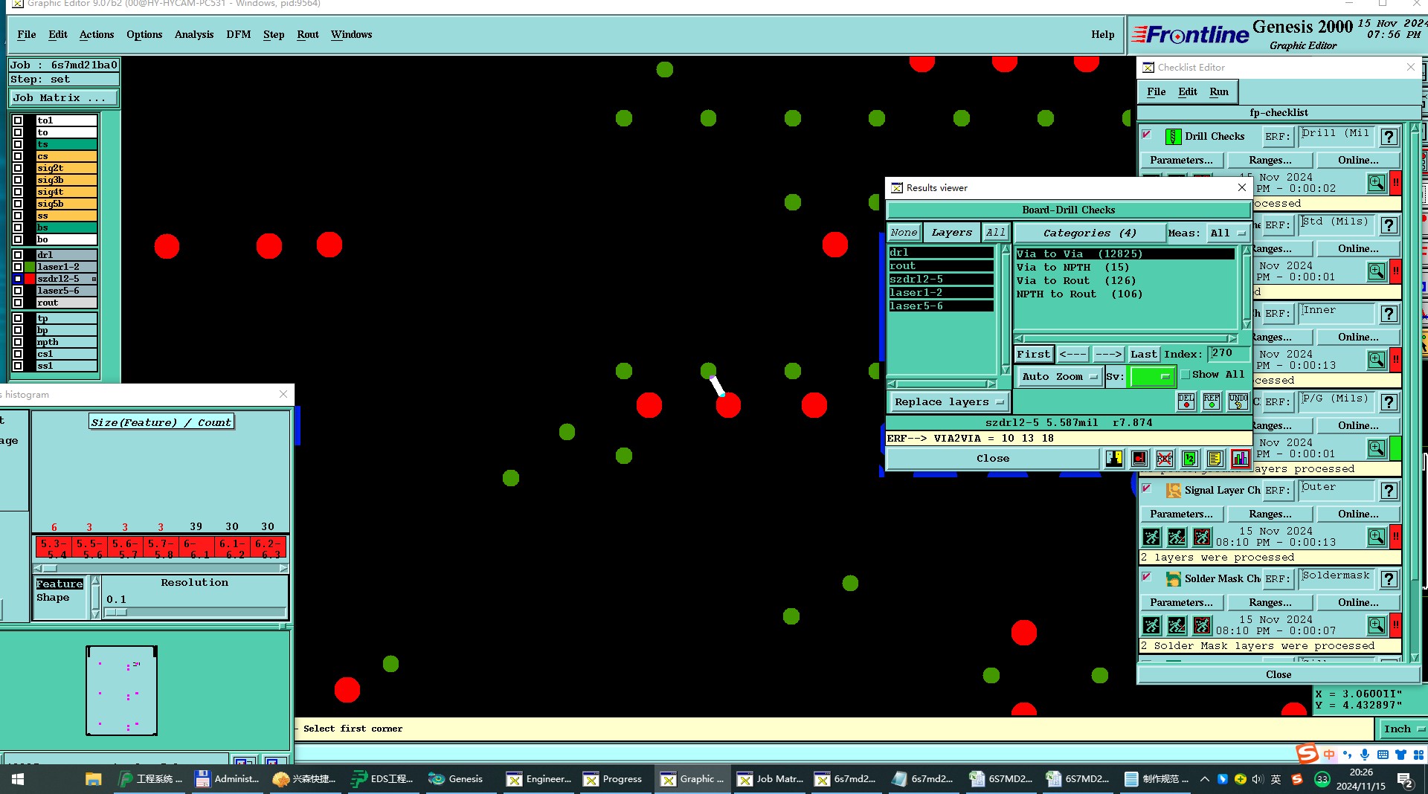Click Genesis app in the taskbar
1428x794 pixels.
(457, 778)
